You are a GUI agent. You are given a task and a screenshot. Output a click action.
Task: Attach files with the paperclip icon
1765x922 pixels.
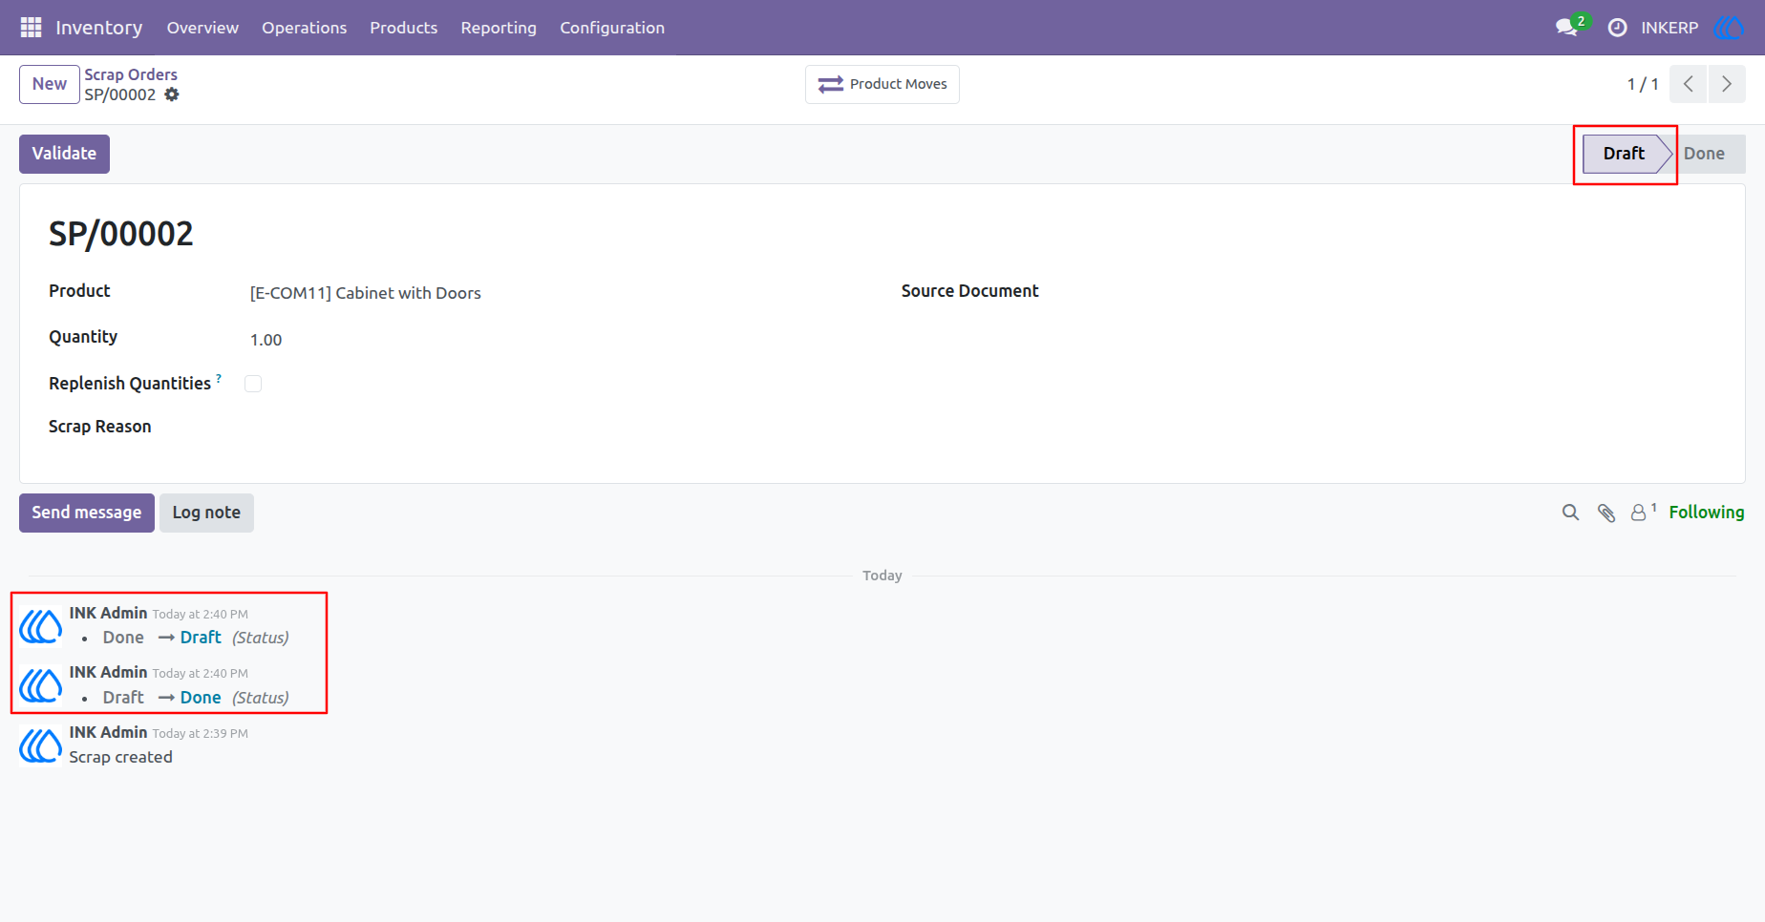pyautogui.click(x=1606, y=513)
